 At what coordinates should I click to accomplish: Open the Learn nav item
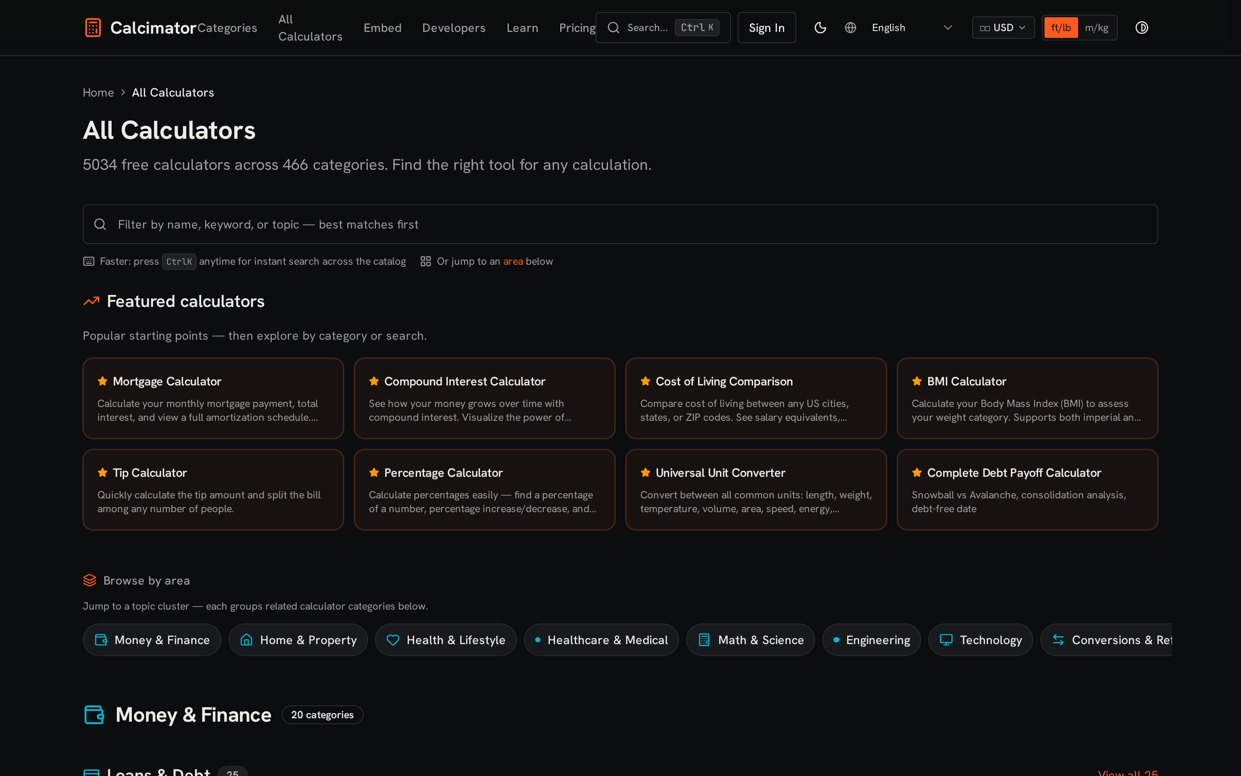click(523, 28)
